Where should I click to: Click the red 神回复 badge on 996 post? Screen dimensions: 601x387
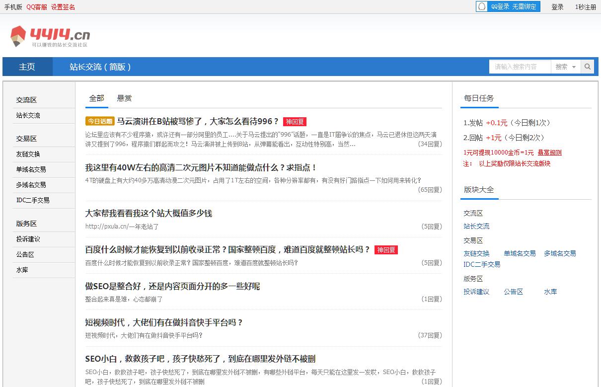tap(295, 122)
